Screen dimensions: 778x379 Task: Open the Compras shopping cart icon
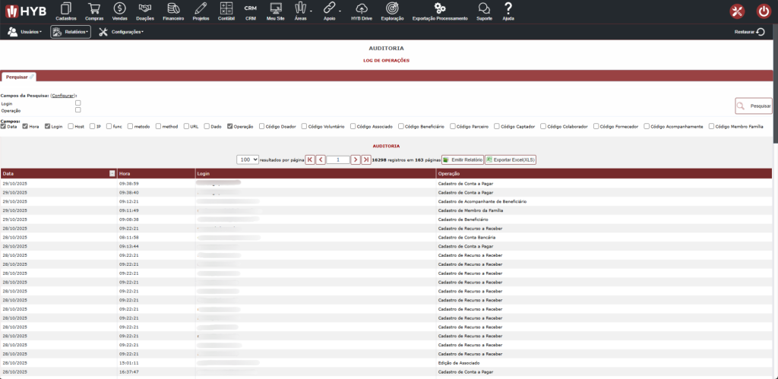(94, 11)
